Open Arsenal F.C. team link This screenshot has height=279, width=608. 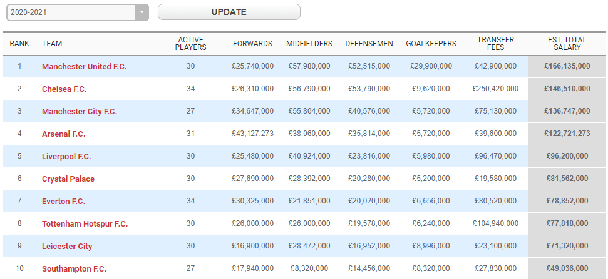(63, 134)
